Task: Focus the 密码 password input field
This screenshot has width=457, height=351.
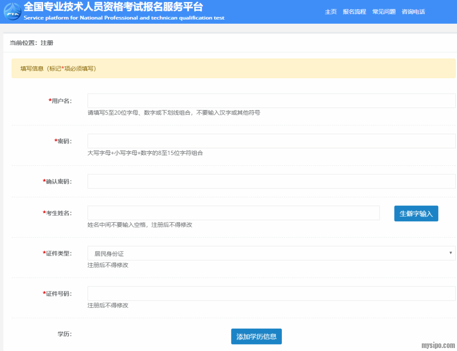Action: pos(271,141)
